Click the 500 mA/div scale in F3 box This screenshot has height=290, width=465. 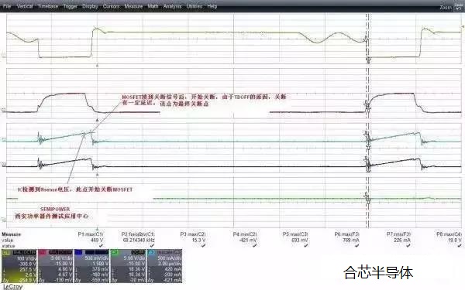coord(170,258)
